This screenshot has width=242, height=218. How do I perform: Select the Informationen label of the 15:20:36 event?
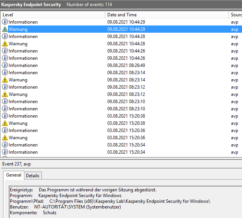(x=23, y=130)
